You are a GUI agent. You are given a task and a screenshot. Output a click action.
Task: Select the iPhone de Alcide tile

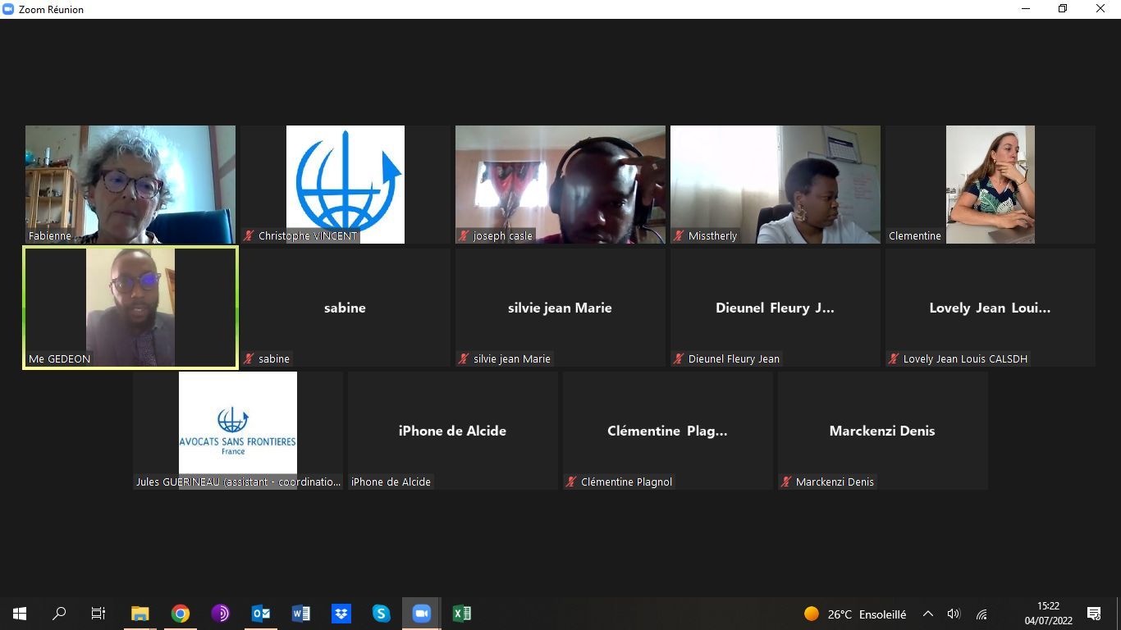click(453, 431)
